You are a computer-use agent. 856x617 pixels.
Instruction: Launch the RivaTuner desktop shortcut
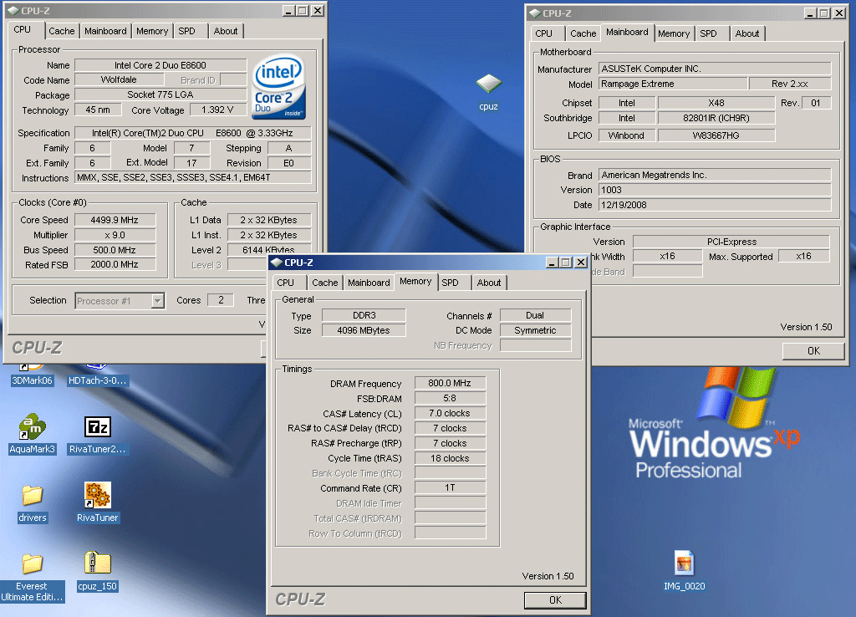(98, 497)
